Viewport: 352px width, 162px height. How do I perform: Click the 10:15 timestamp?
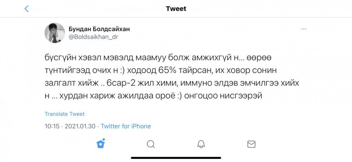[52, 126]
